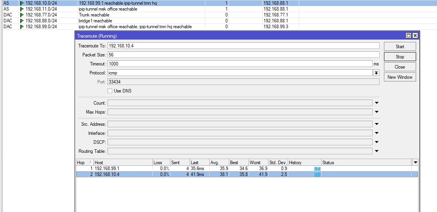The image size is (437, 212).
Task: Click active-route arrow icon for 192.168.99.0/24
Action: click(x=22, y=26)
